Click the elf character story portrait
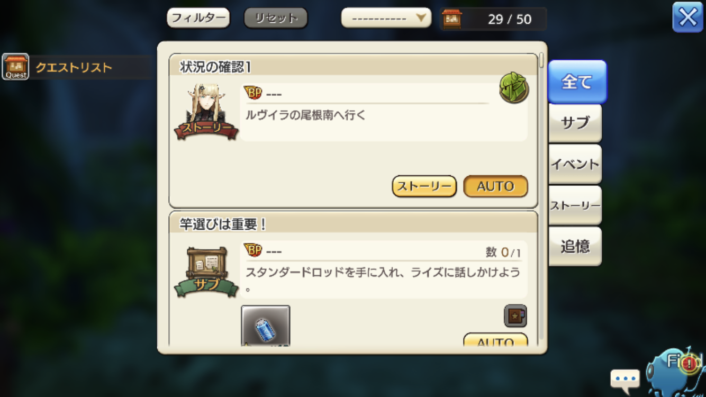 pos(206,111)
